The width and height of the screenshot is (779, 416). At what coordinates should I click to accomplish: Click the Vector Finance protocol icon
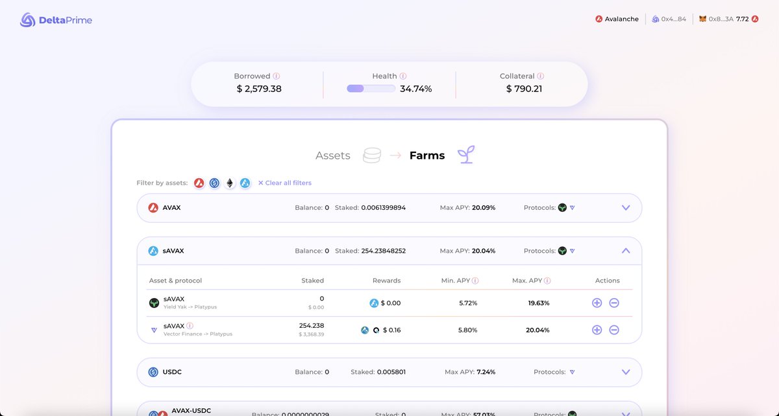pos(154,330)
